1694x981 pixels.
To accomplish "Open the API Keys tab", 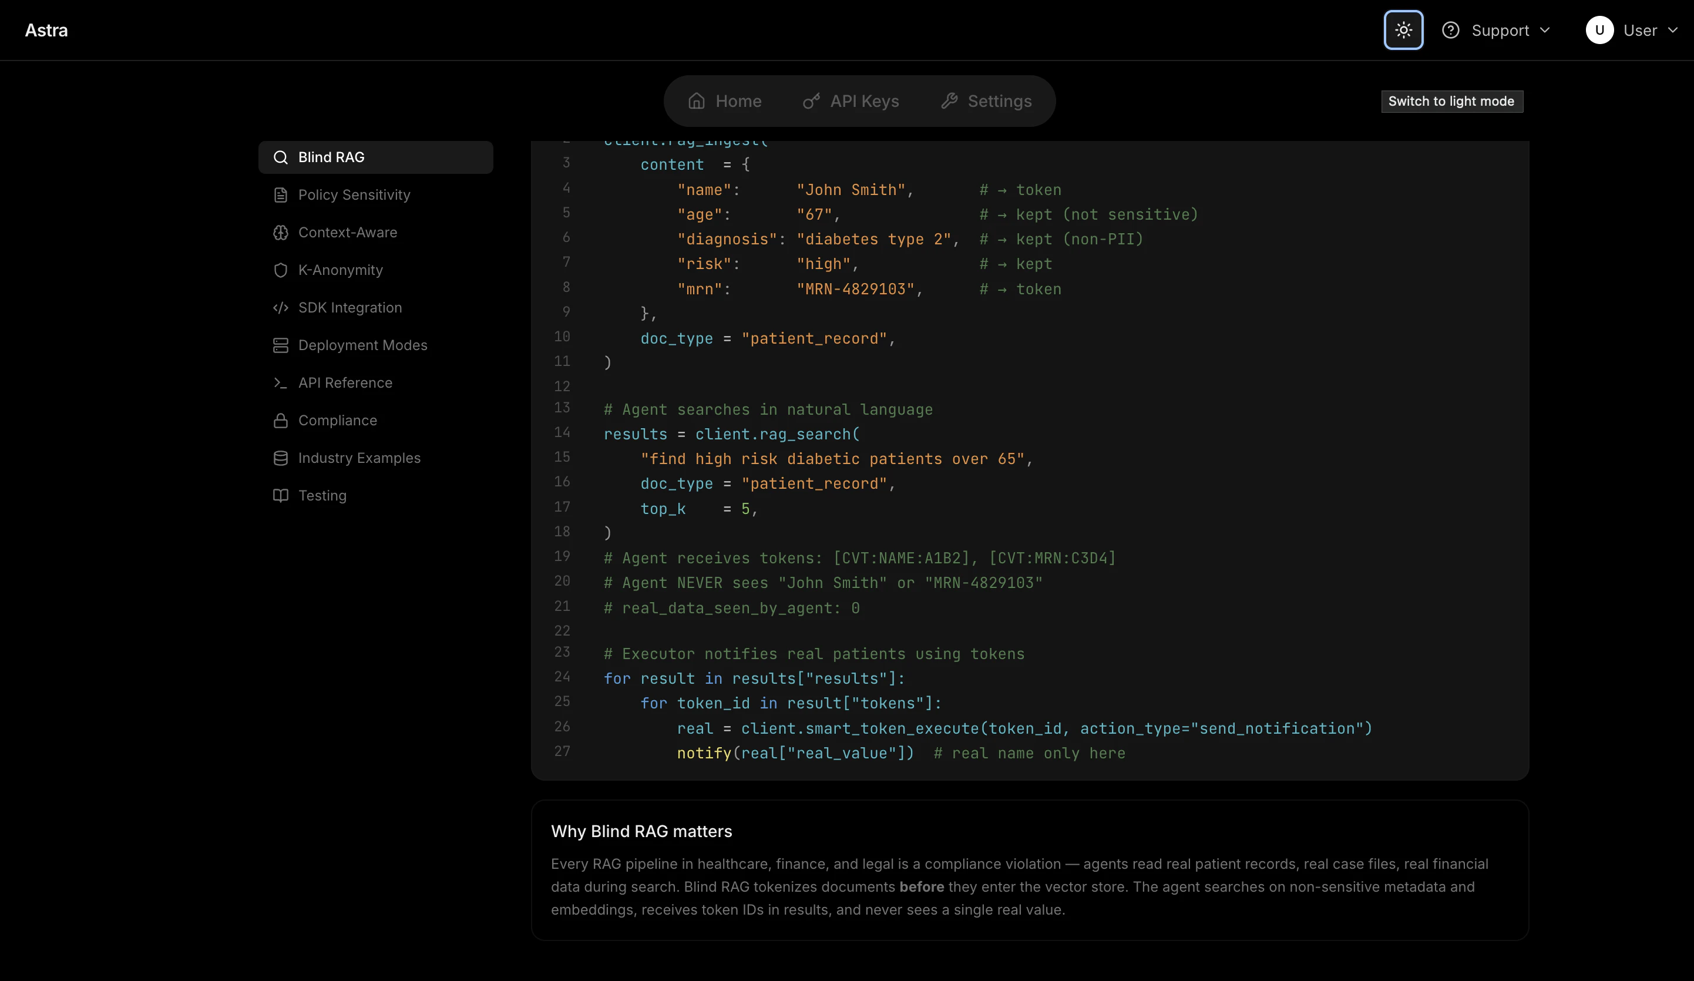I will (851, 101).
